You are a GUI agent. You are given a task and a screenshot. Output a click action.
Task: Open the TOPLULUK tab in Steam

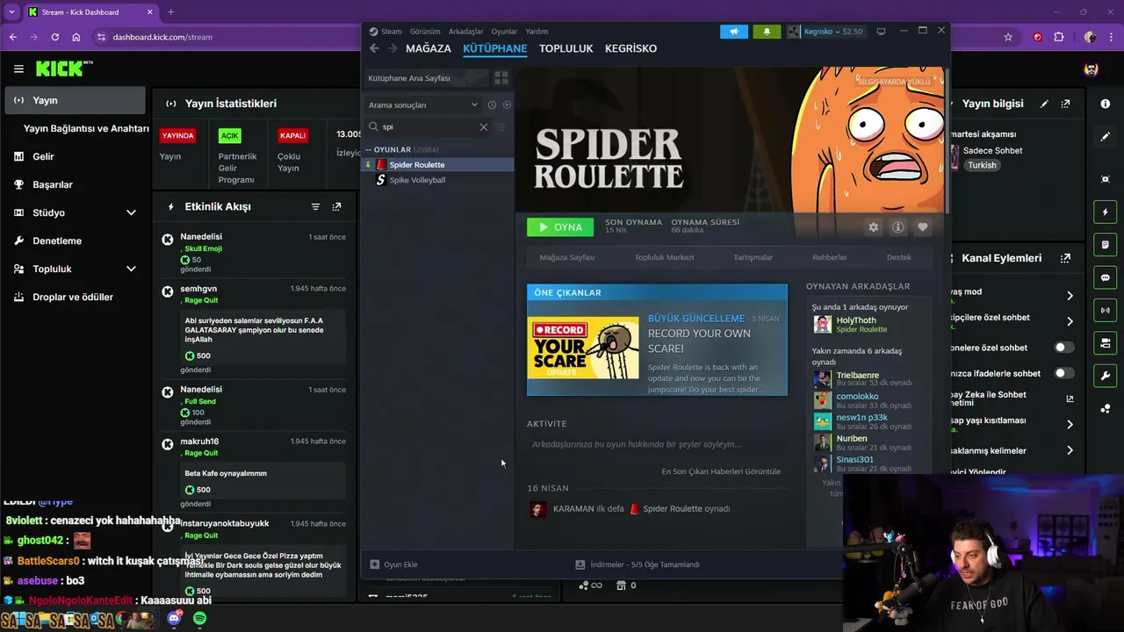[x=566, y=48]
